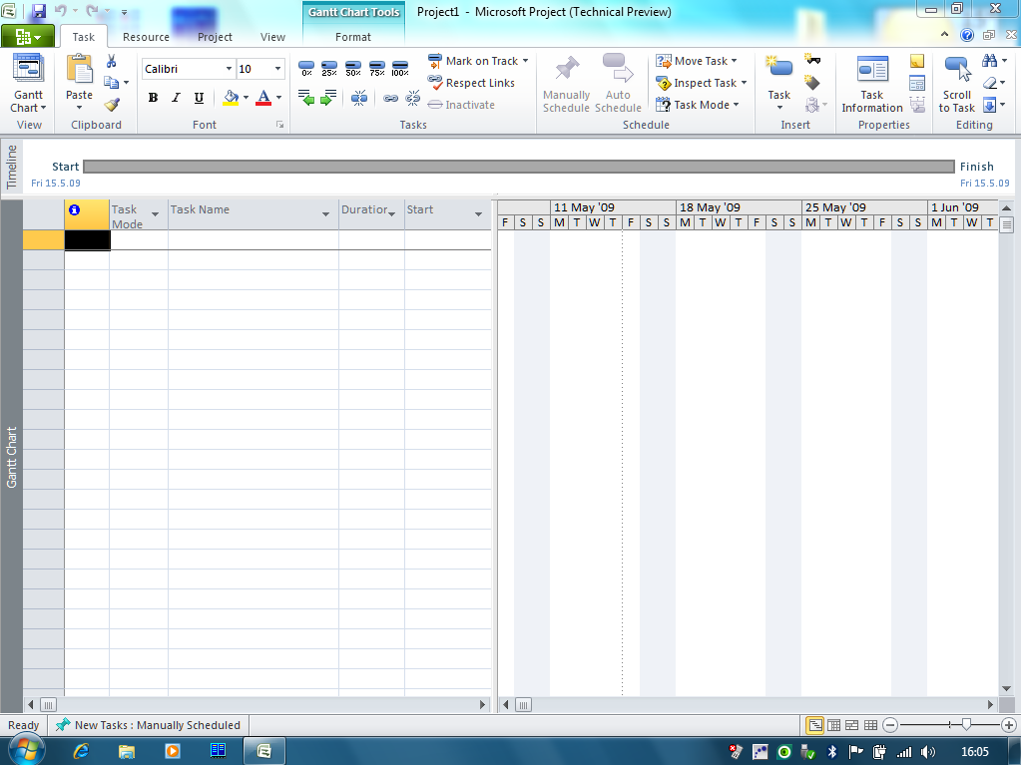Open the task Details icon in Properties
1021x765 pixels.
coord(917,83)
